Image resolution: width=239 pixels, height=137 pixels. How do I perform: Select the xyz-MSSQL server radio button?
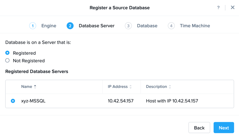pyautogui.click(x=13, y=101)
